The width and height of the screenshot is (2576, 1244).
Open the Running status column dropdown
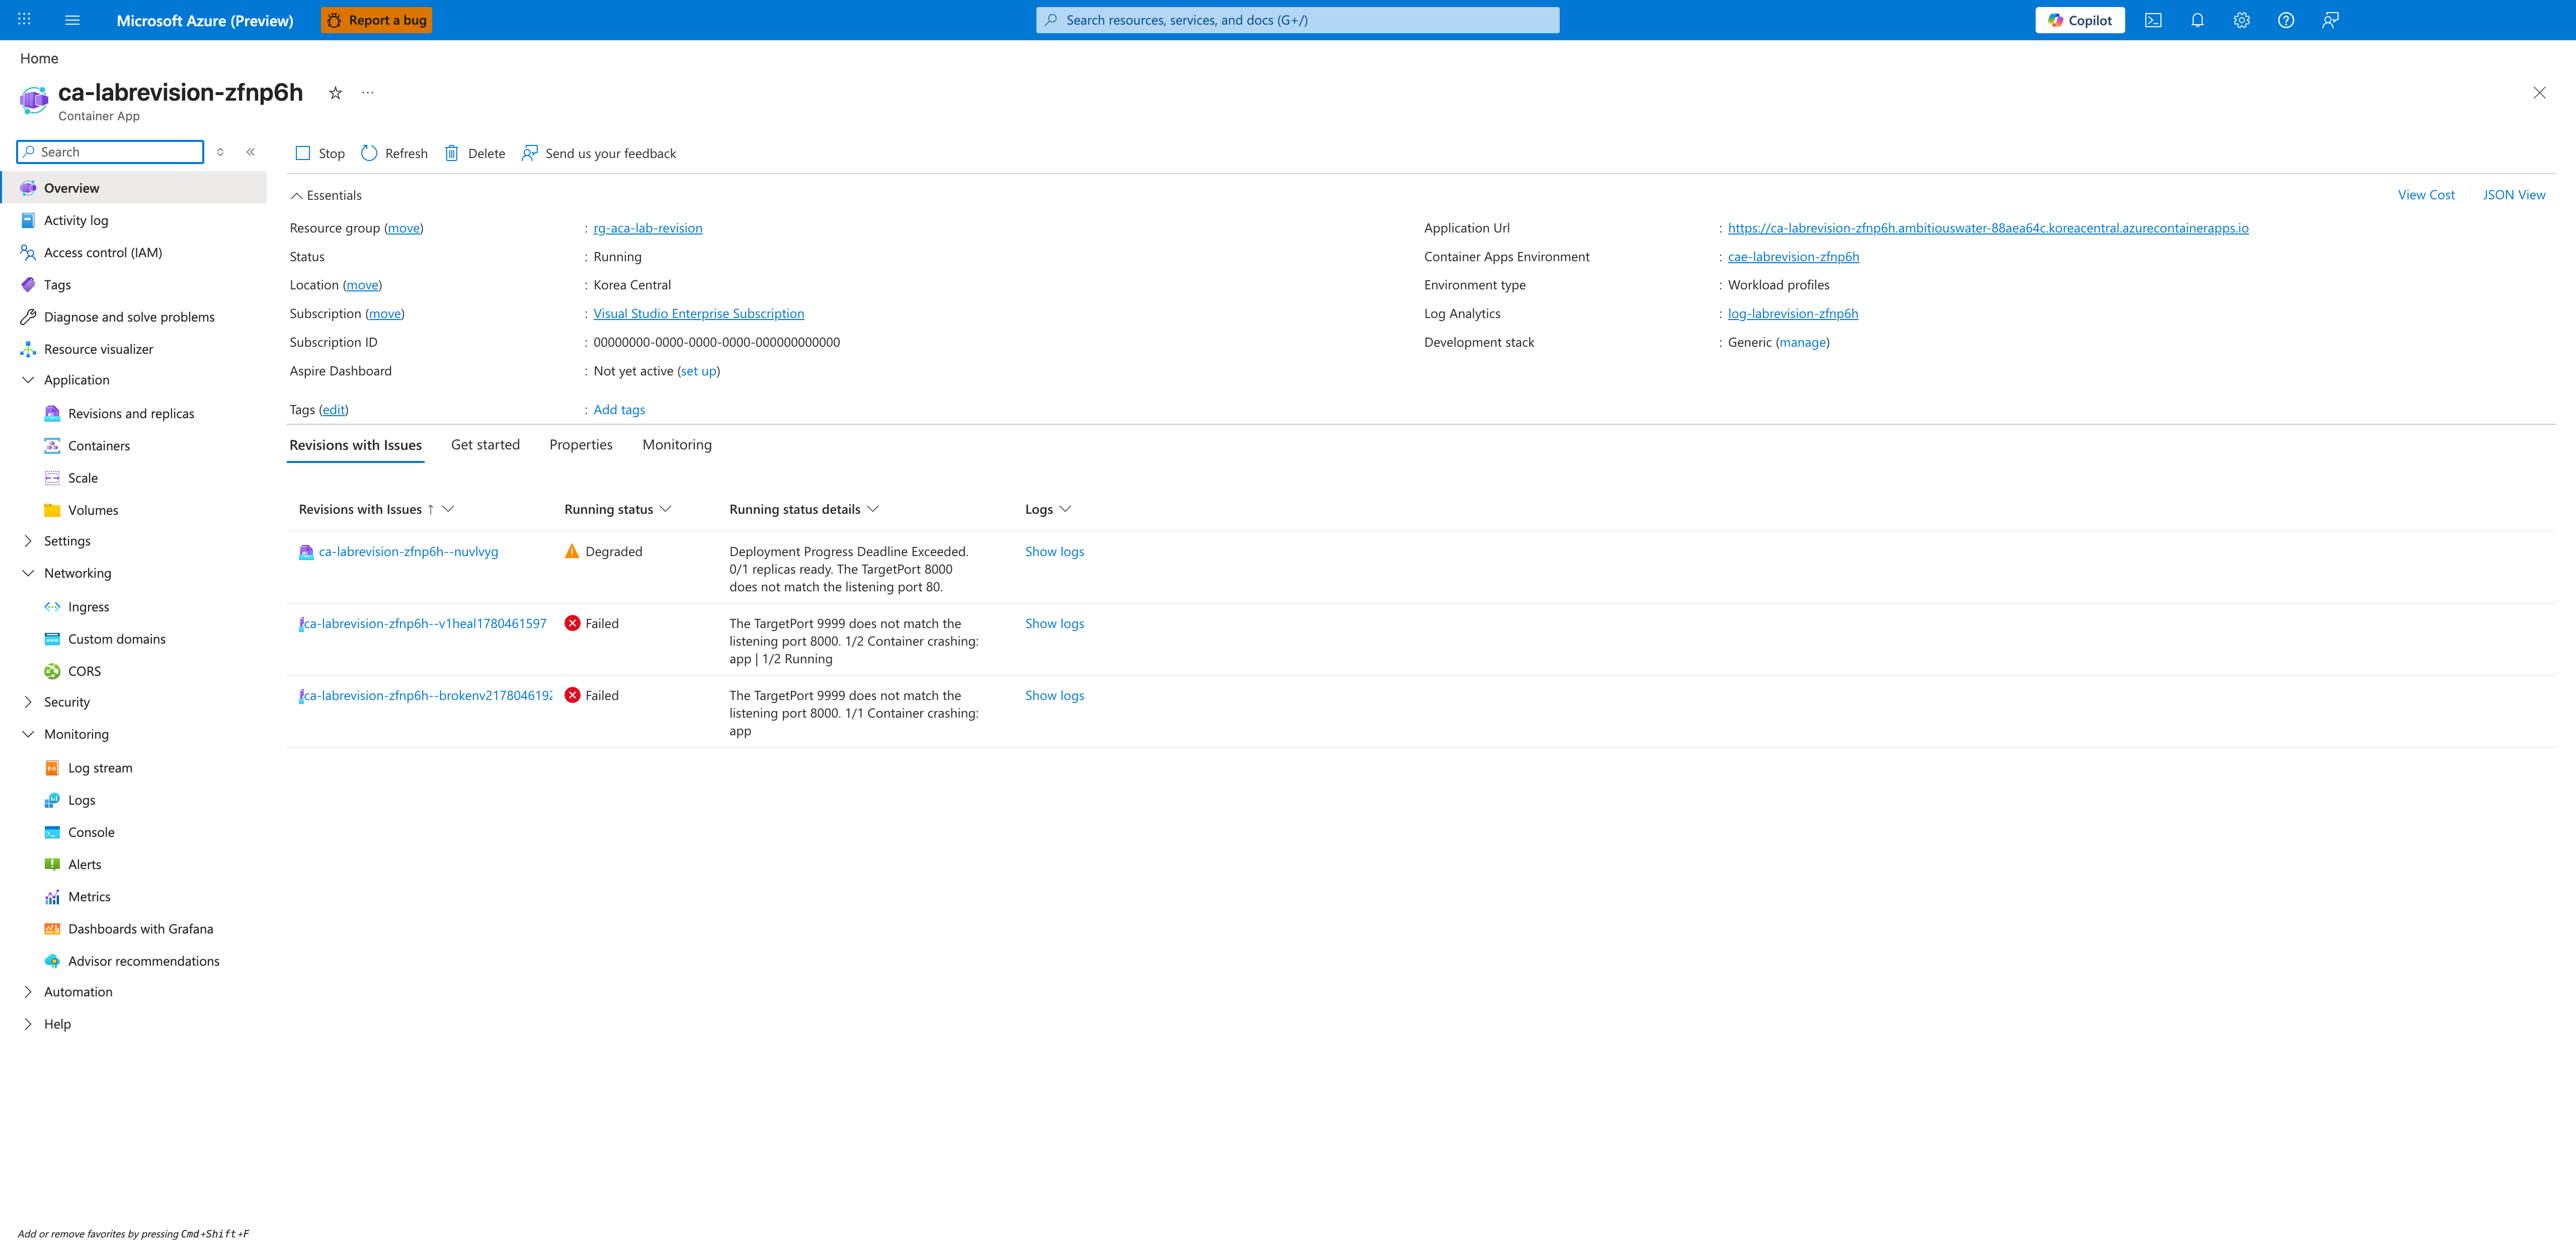point(666,509)
